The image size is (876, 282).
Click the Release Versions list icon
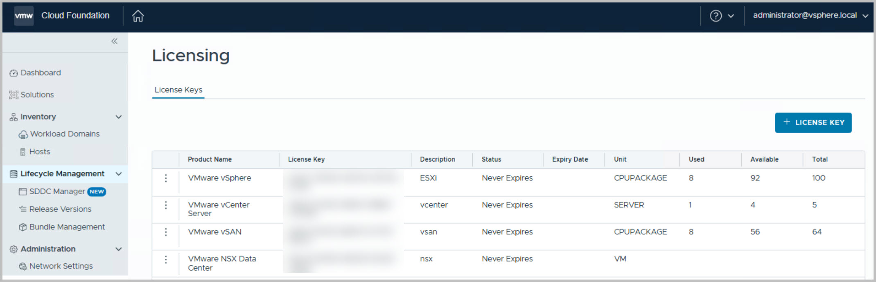(x=23, y=209)
